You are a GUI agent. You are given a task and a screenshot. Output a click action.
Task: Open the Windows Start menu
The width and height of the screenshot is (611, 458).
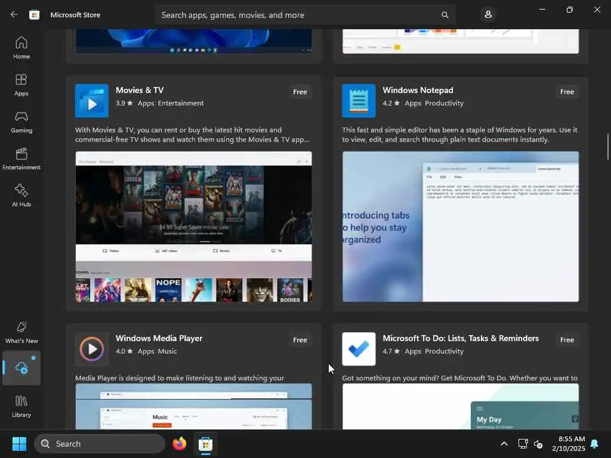click(x=19, y=444)
